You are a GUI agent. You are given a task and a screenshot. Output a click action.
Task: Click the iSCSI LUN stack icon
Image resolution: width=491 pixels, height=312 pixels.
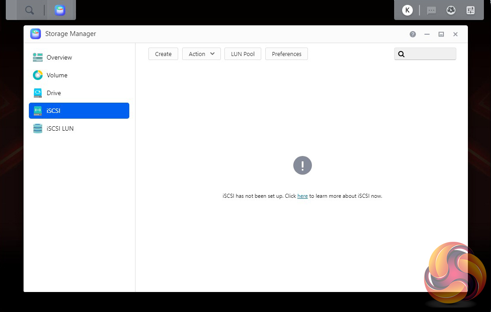pos(38,128)
